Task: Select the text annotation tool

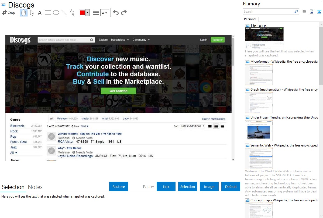Action: click(x=40, y=13)
